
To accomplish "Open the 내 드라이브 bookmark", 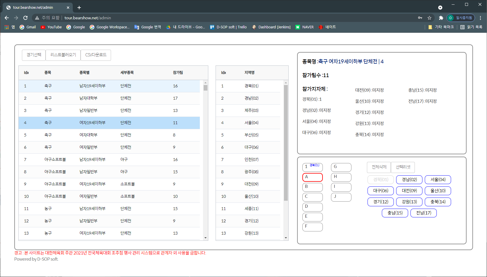I will pyautogui.click(x=186, y=27).
